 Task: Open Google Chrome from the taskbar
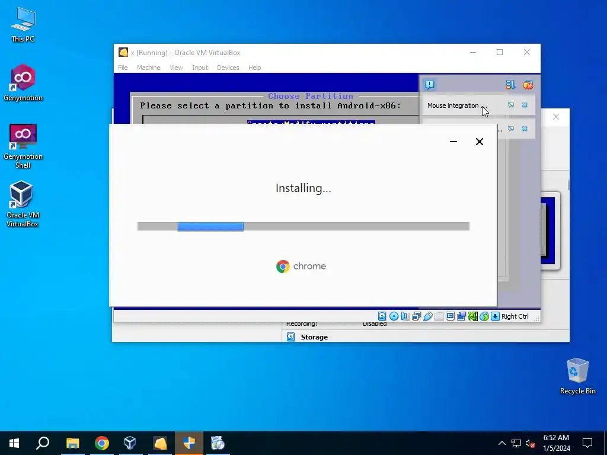click(x=102, y=443)
